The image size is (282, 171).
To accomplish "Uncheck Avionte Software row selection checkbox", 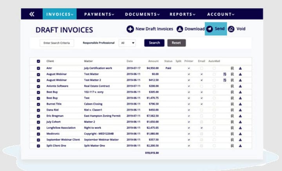I will tap(38, 86).
